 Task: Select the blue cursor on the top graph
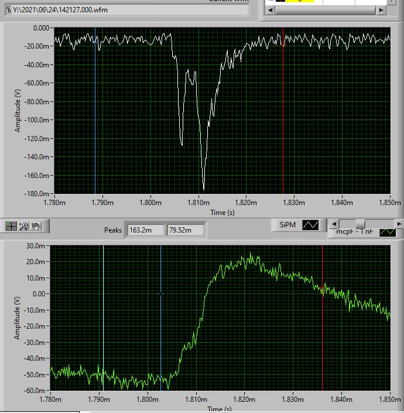click(x=95, y=111)
